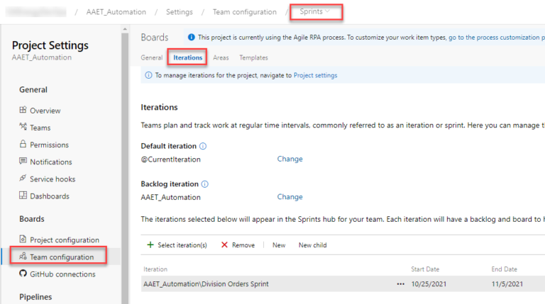Click the info icon beside Default iteration
Screen dimensions: 545x304
coord(202,146)
